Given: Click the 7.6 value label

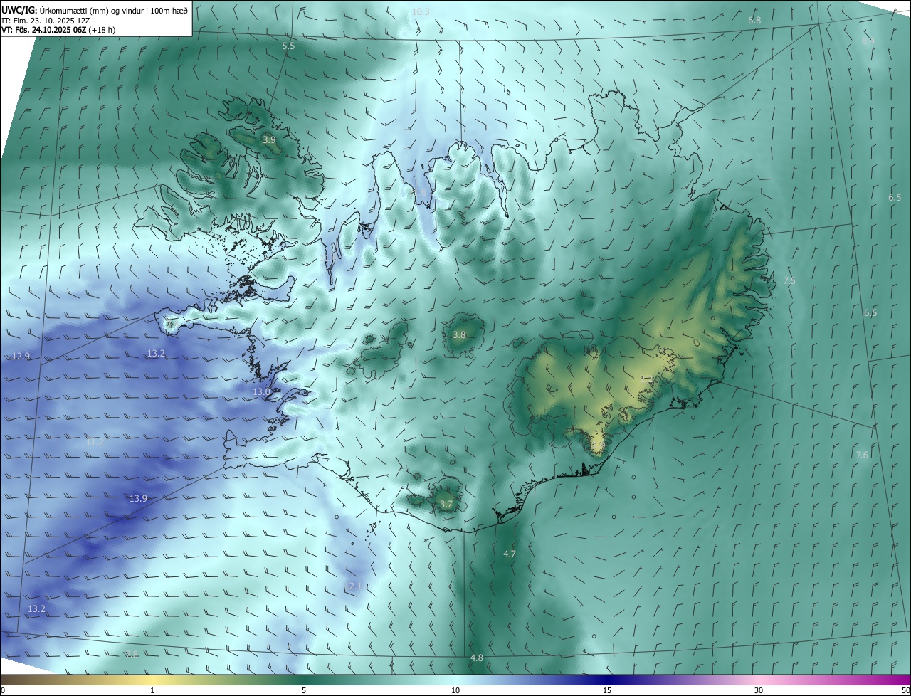Looking at the screenshot, I should [862, 455].
